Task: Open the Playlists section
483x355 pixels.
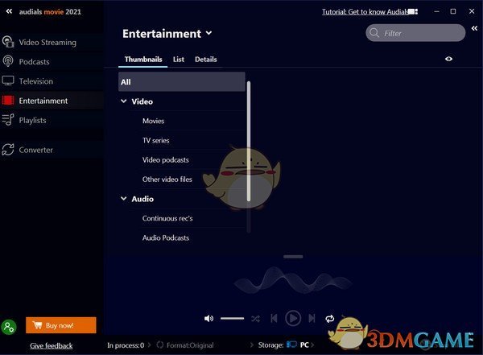Action: [x=52, y=120]
